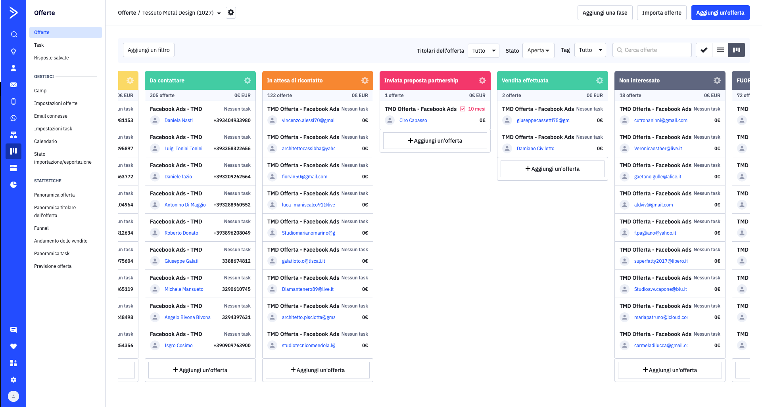Open the email campaigns envelope icon

(13, 85)
